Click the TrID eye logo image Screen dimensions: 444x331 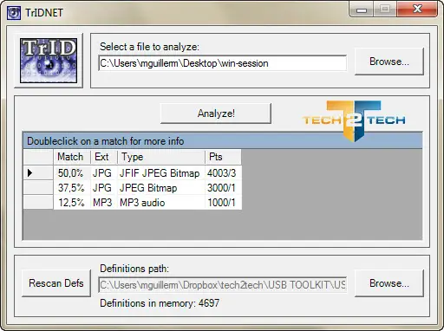click(49, 61)
